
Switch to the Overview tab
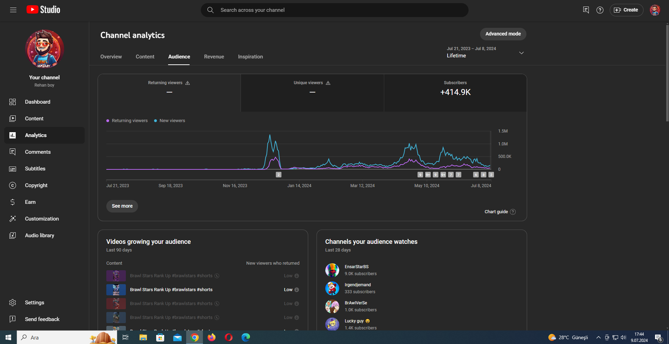tap(111, 57)
